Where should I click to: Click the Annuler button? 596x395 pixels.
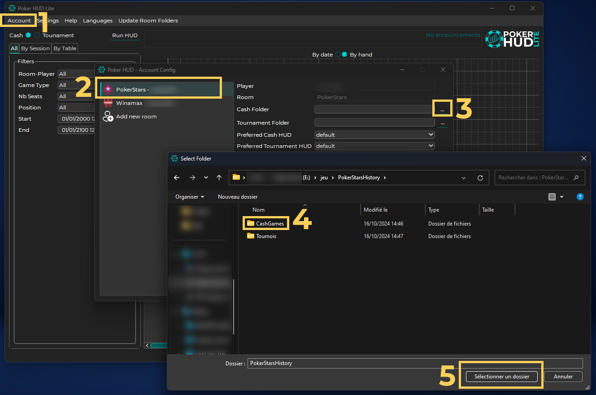point(563,377)
